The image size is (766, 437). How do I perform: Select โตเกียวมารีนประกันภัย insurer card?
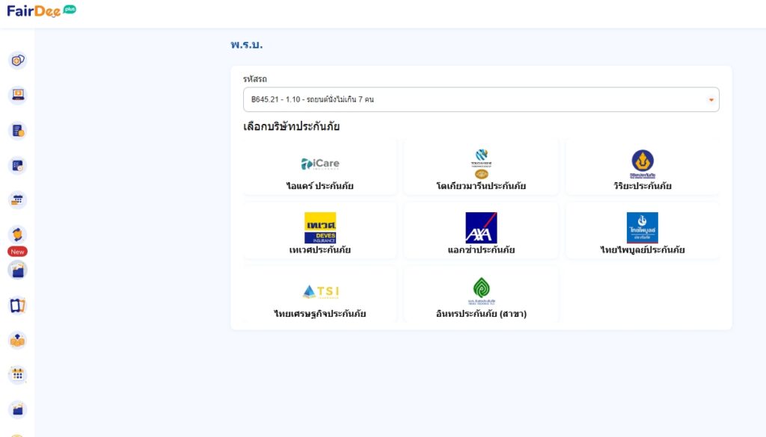pos(481,167)
